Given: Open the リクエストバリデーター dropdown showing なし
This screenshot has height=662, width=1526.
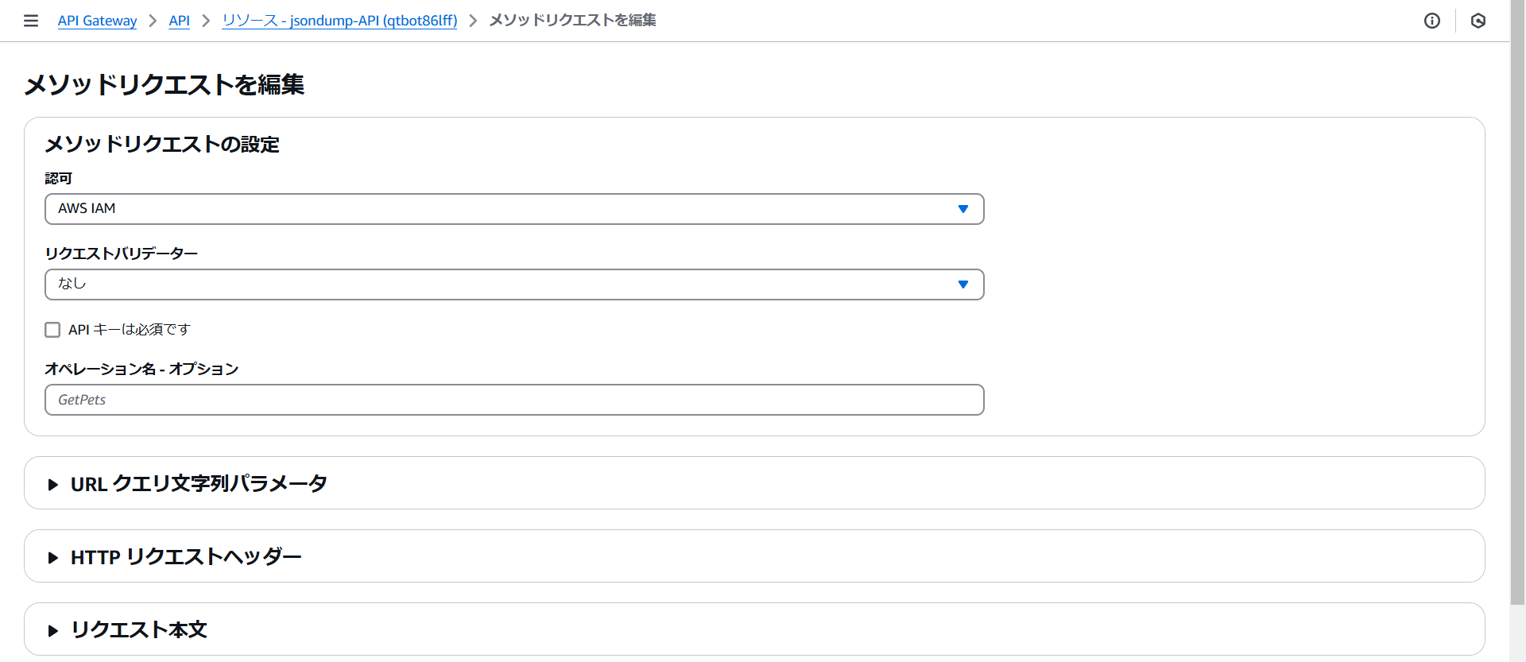Looking at the screenshot, I should 509,285.
